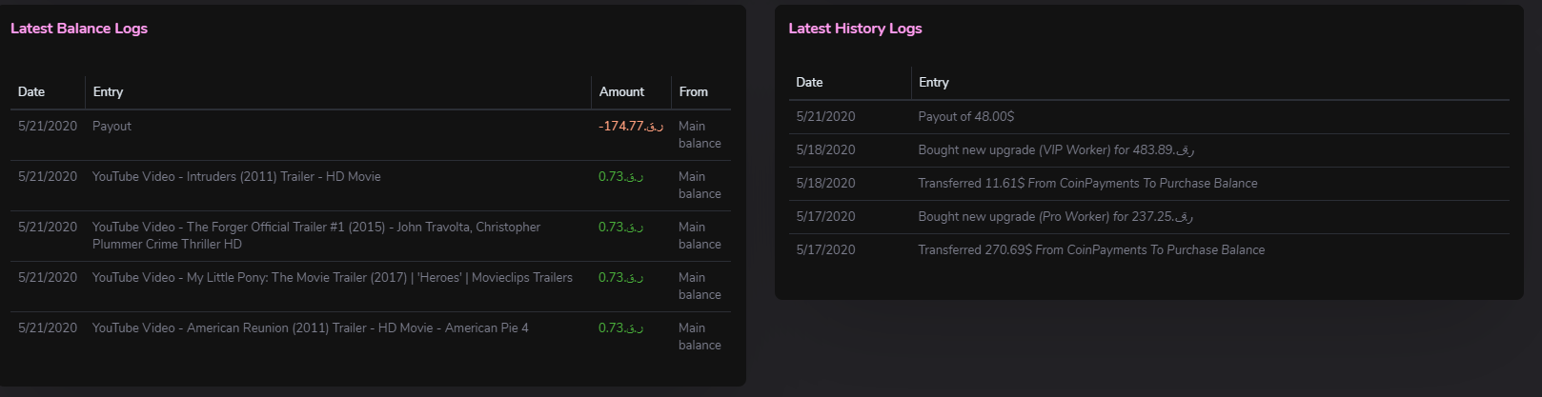This screenshot has width=1542, height=397.
Task: Select the Bought new upgrade (Pro Worker) entry
Action: point(1055,216)
